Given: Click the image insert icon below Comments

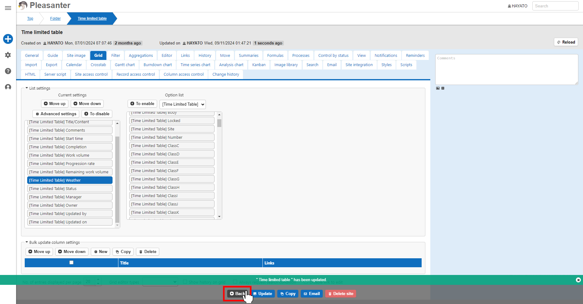Looking at the screenshot, I should tap(438, 88).
